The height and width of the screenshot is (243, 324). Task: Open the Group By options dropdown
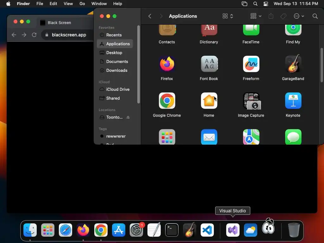[x=256, y=16]
